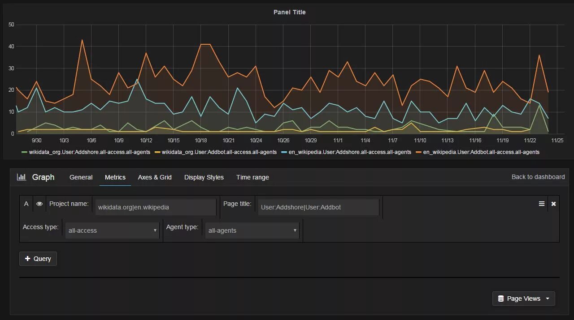Viewport: 574px width, 320px height.
Task: Click the database icon on Page Views button
Action: pos(501,299)
